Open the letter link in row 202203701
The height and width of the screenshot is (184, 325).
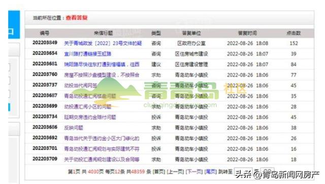click(102, 149)
